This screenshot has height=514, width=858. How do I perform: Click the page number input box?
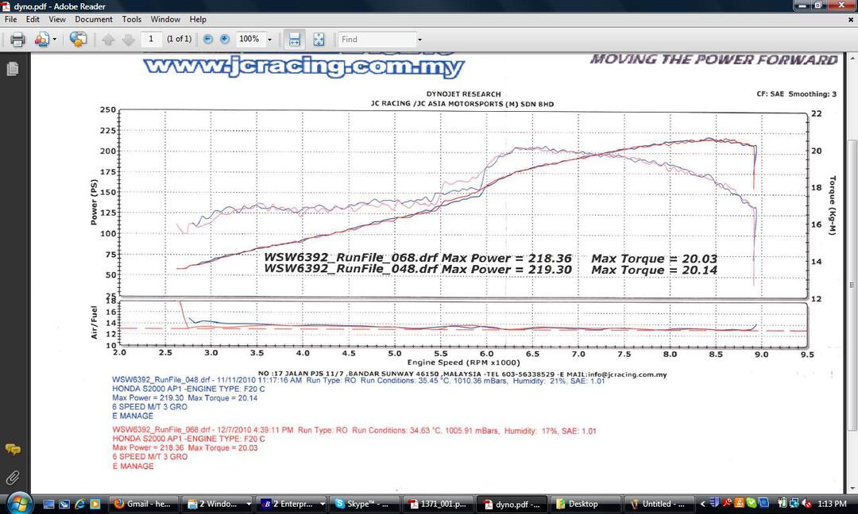coord(151,39)
